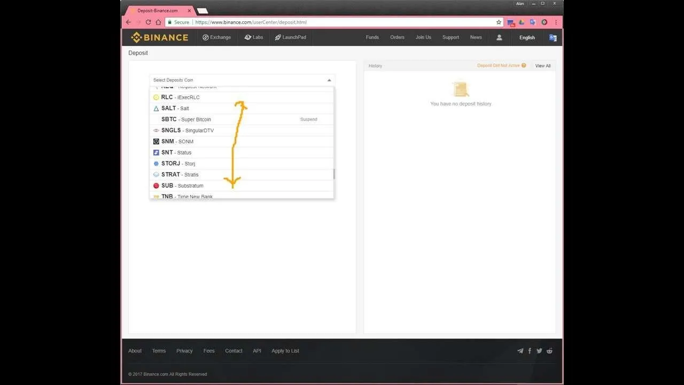Click the SNT coin icon
Screen dimensions: 684x385
pos(156,152)
